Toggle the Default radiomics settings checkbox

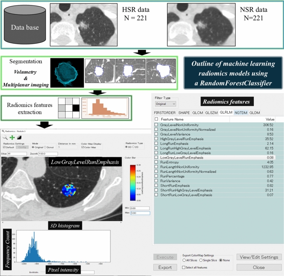click(x=4, y=147)
